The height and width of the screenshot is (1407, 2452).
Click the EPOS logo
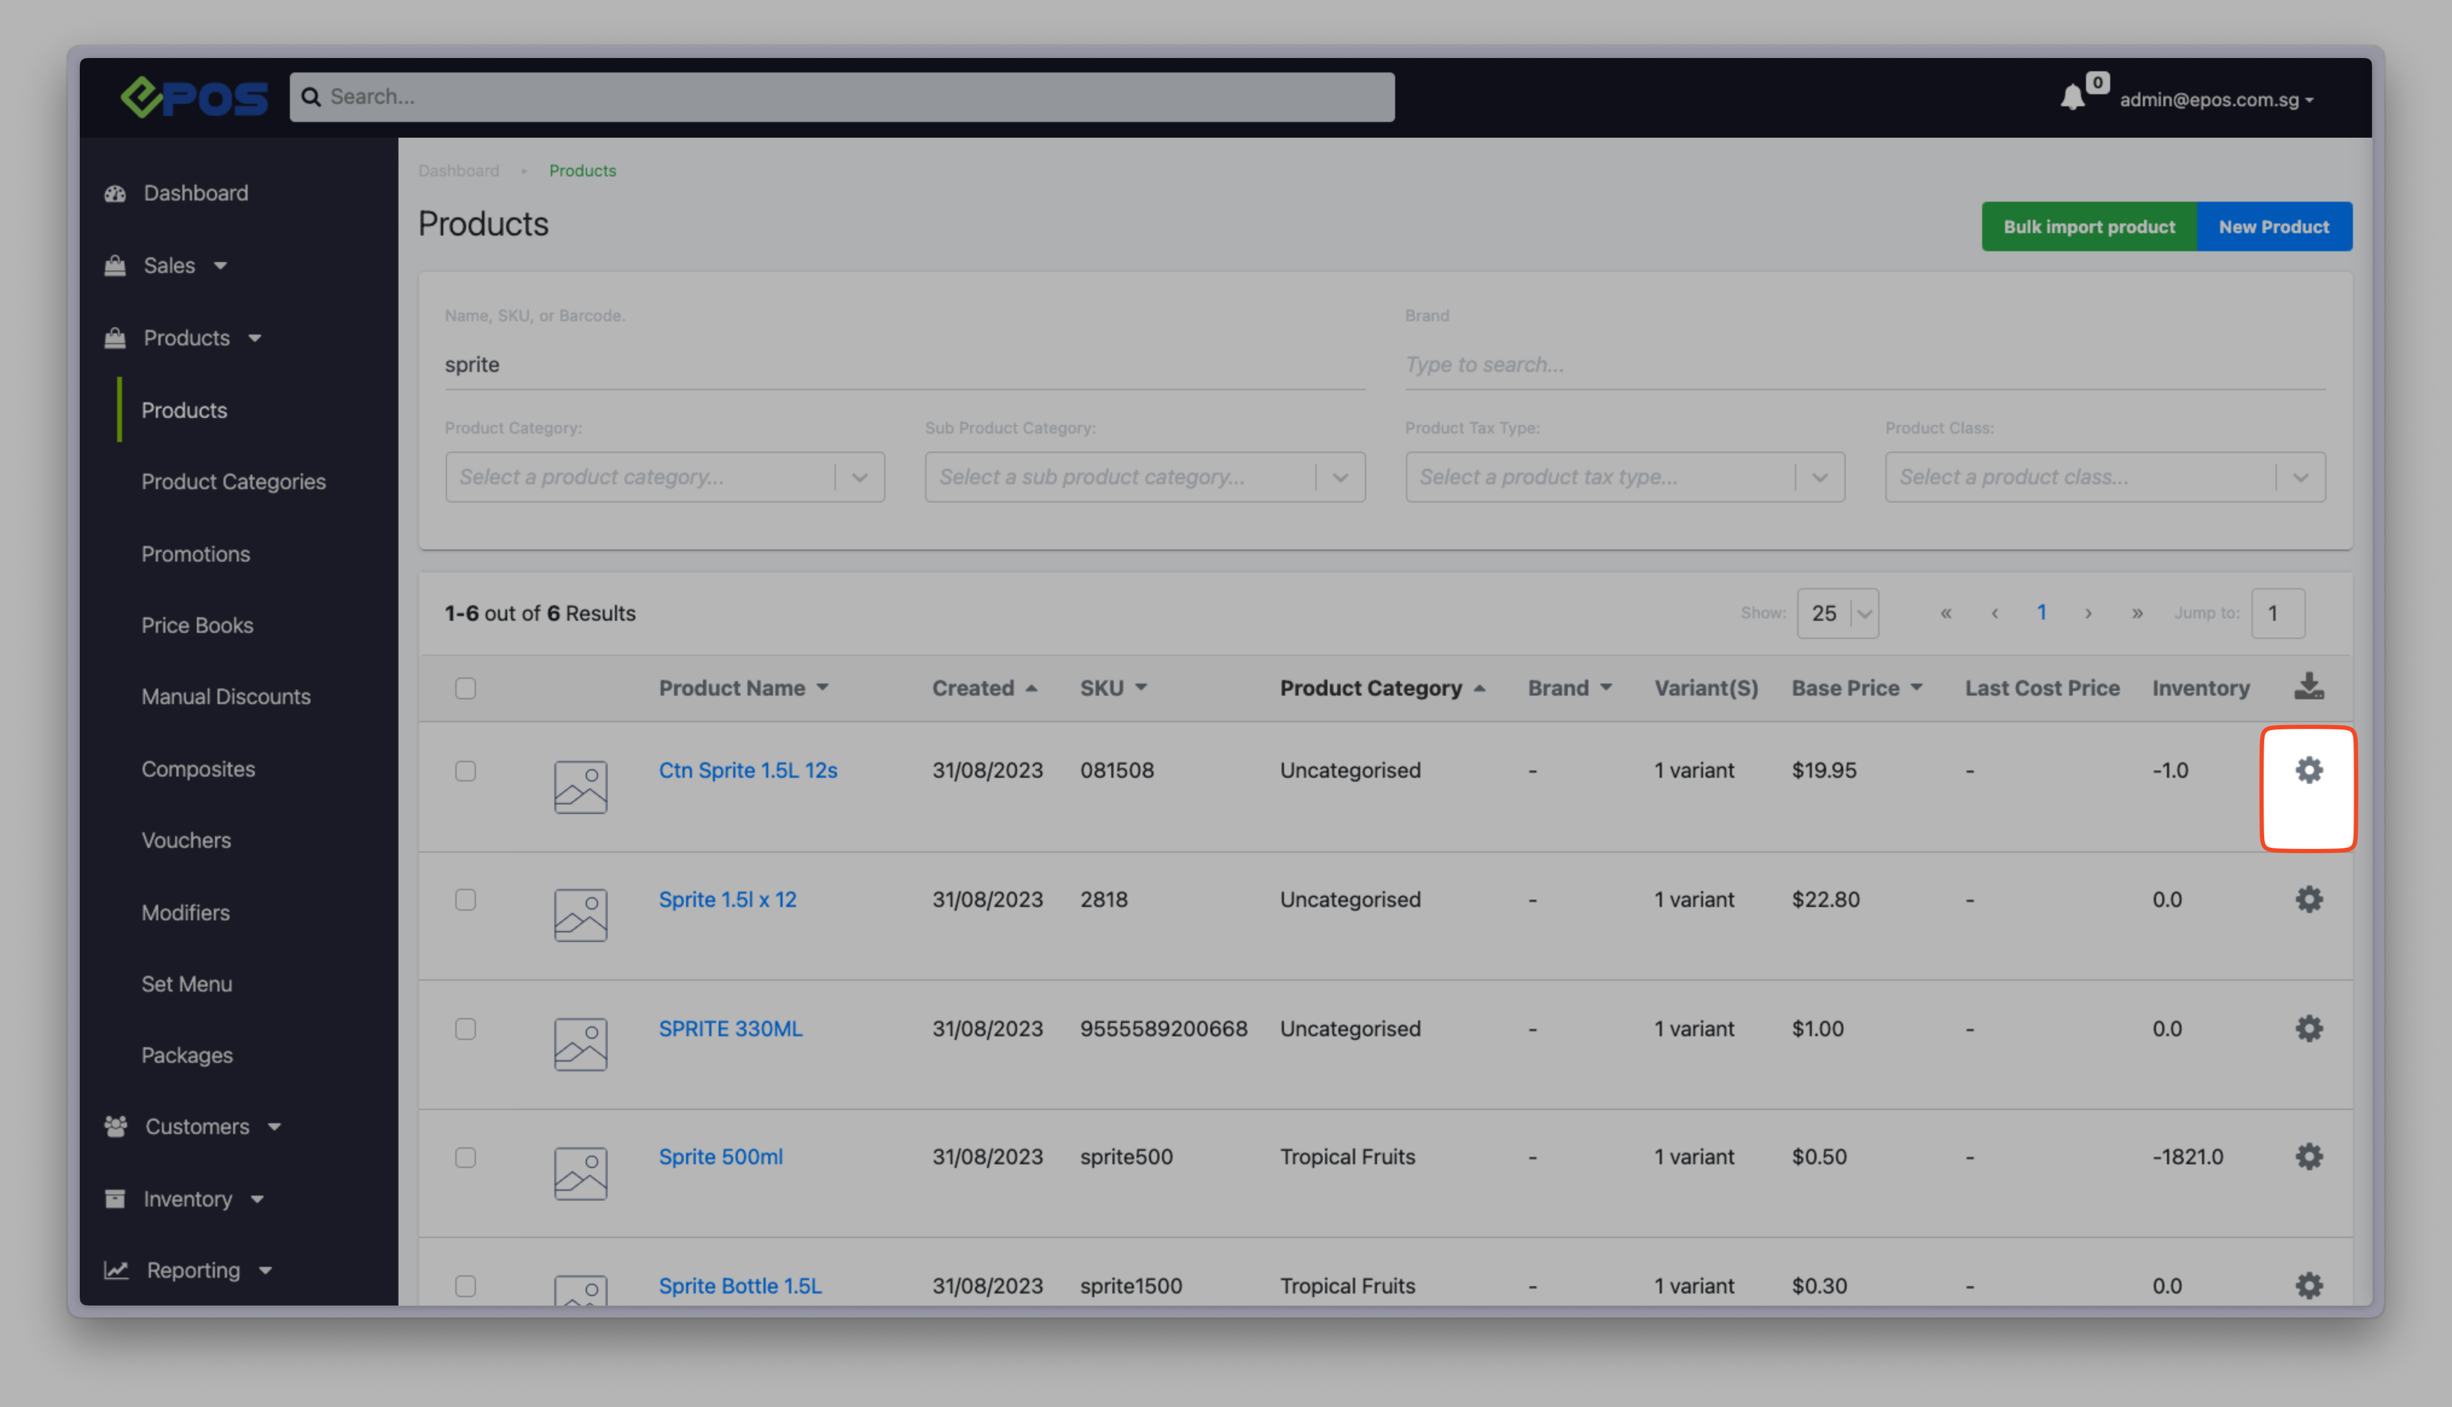pos(194,97)
